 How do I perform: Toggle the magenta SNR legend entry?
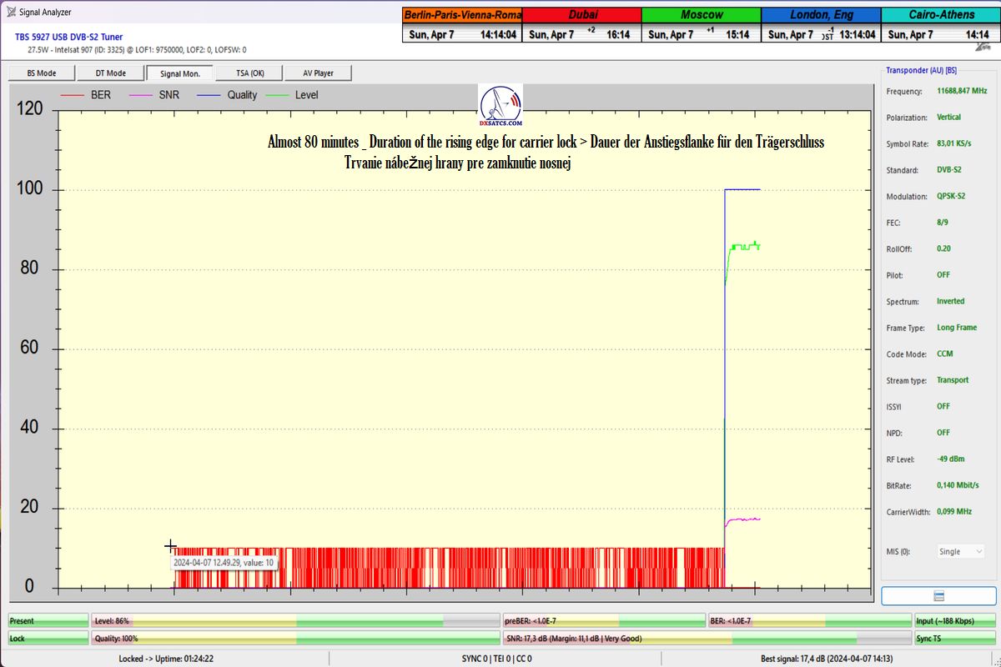pos(160,95)
